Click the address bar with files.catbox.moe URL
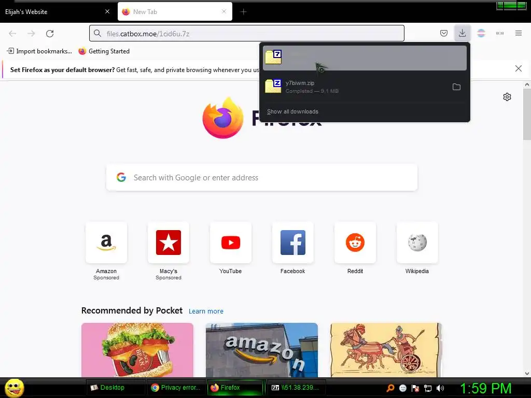531x398 pixels. 246,34
